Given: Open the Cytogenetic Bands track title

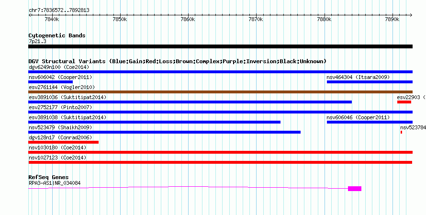Looking at the screenshot, I should tap(57, 35).
